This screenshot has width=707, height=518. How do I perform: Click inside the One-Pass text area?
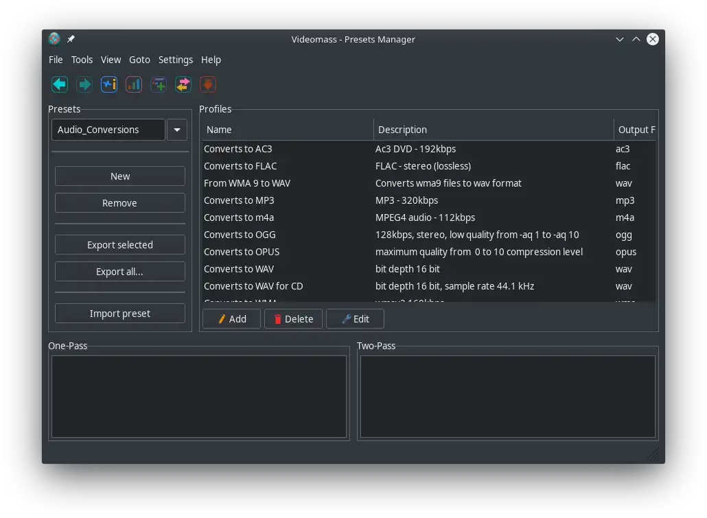[199, 397]
